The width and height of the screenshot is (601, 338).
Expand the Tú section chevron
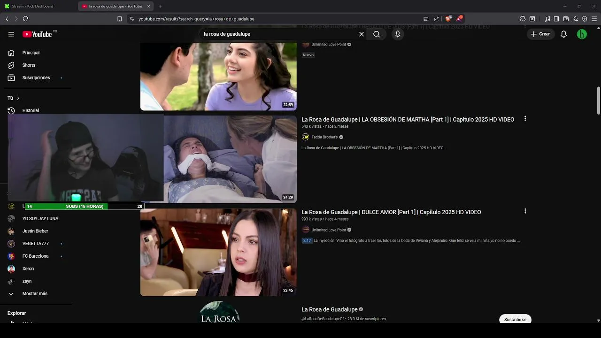18,98
